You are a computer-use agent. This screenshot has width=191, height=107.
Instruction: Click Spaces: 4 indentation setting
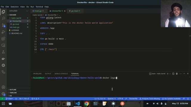111,99
